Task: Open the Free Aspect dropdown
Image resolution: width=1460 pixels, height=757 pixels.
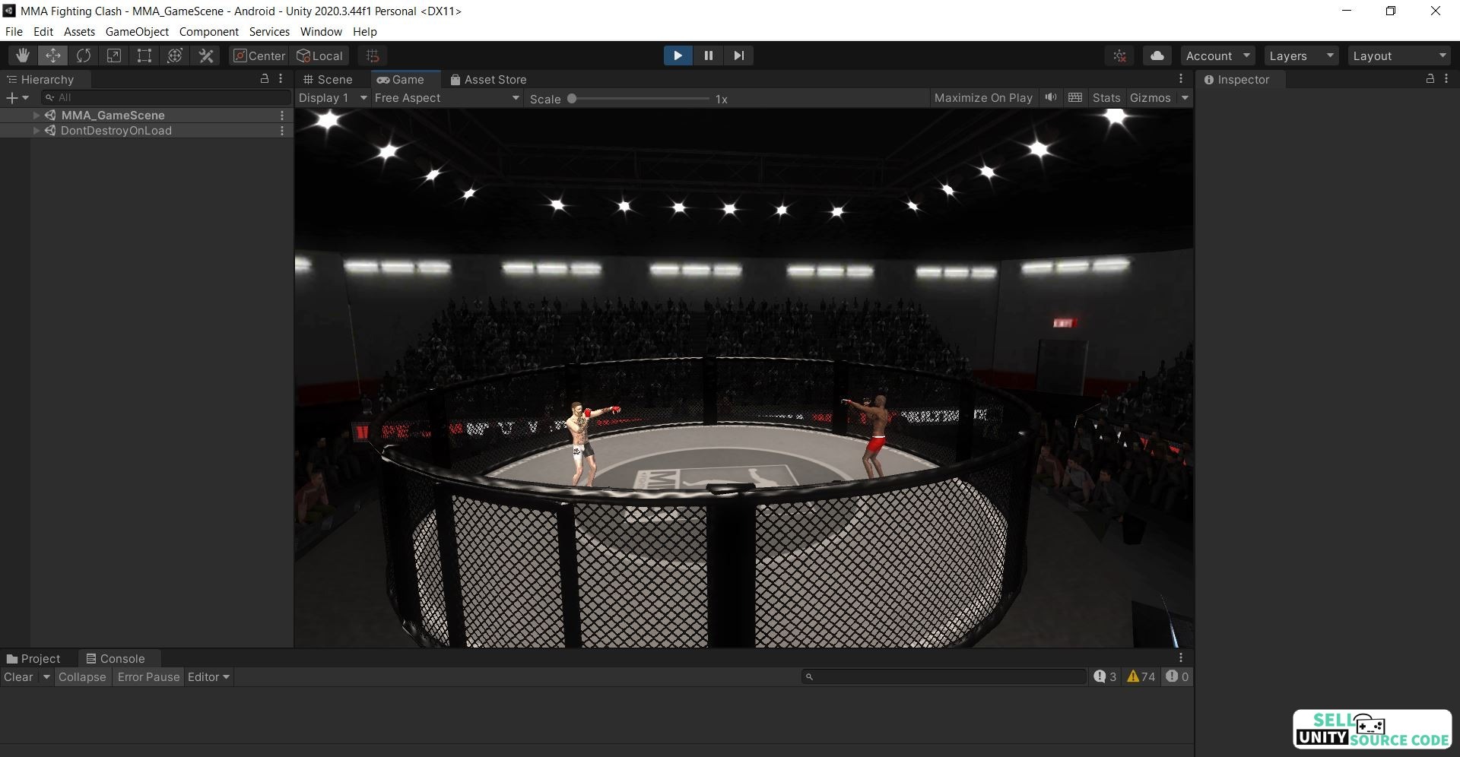Action: (446, 98)
